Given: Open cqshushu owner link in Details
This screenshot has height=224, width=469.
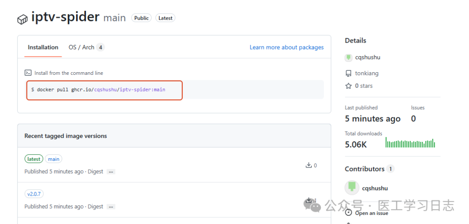Looking at the screenshot, I should coord(368,57).
